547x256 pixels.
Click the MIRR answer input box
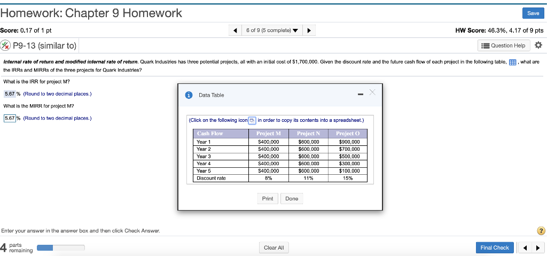coord(10,118)
